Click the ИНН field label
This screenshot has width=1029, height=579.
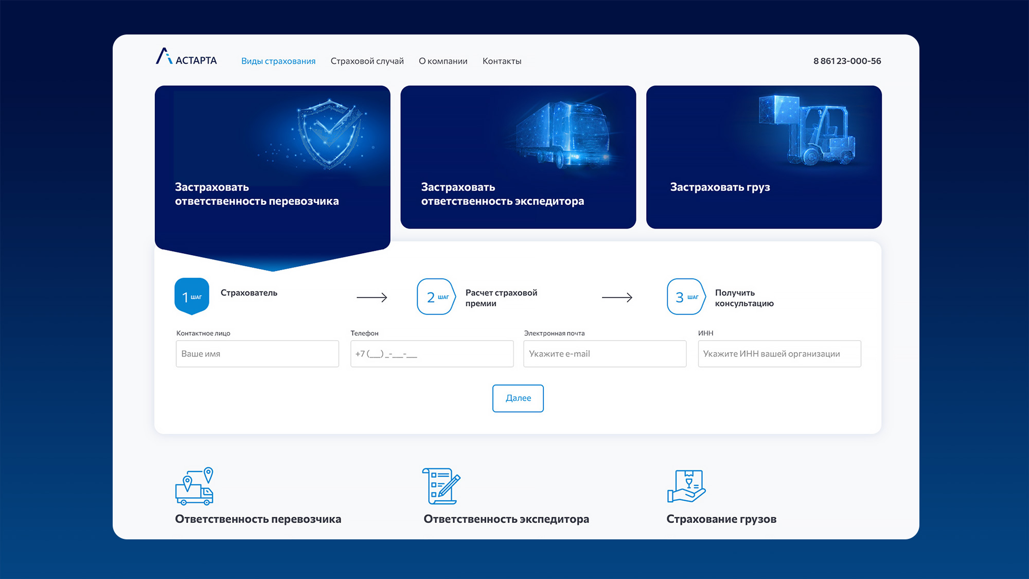[x=705, y=333]
